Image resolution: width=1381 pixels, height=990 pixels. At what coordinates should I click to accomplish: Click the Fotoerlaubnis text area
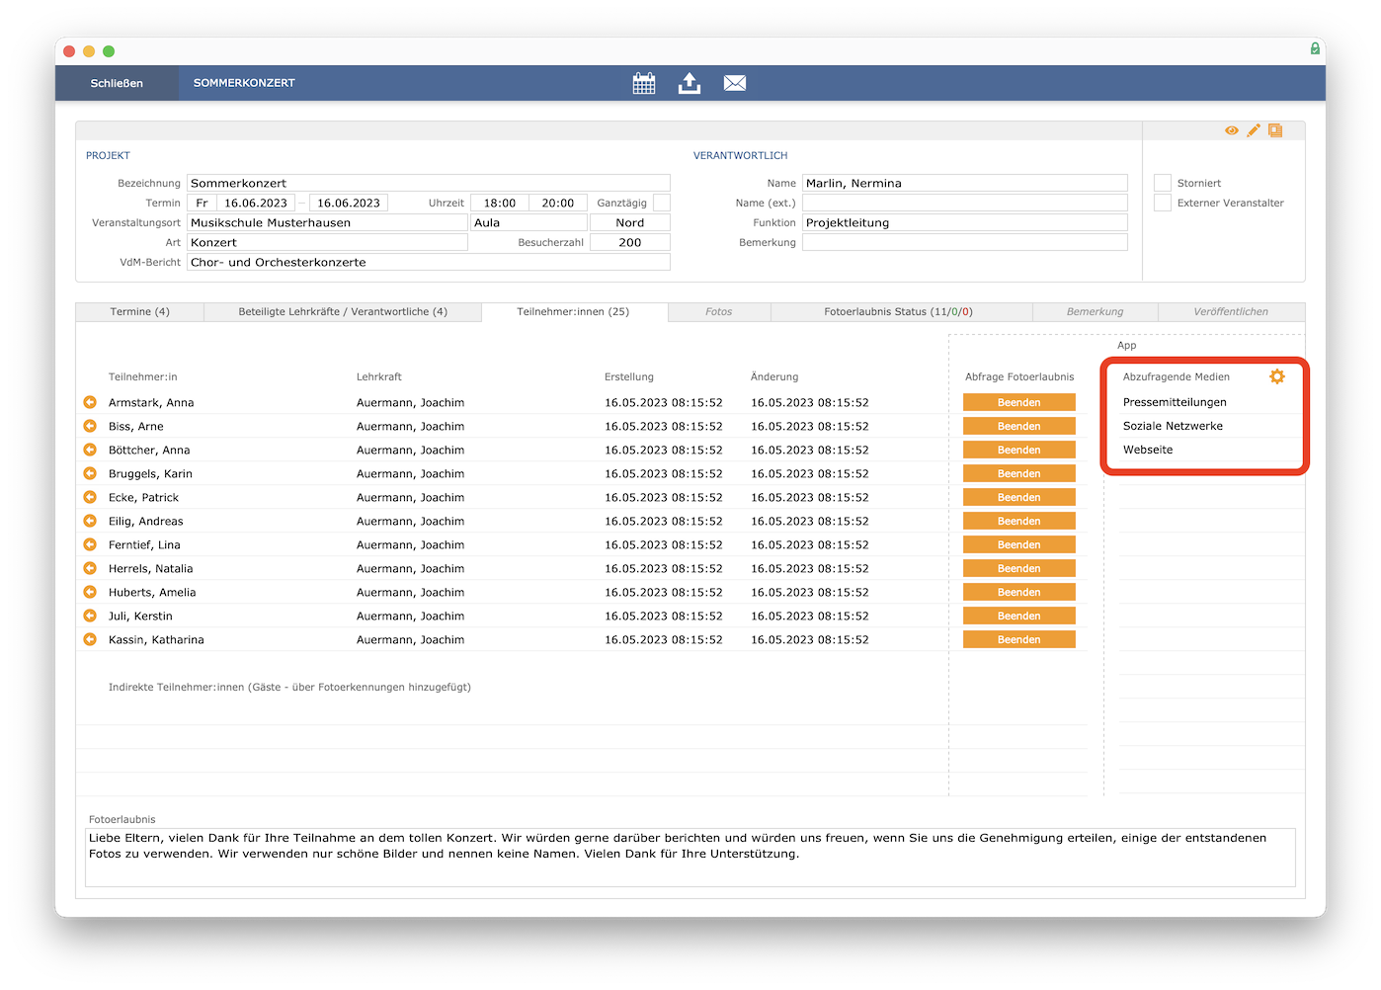[x=690, y=858]
